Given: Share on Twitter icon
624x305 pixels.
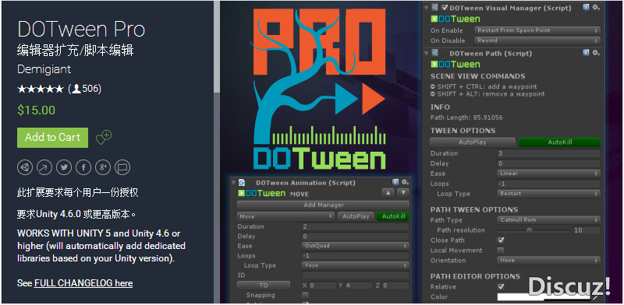Looking at the screenshot, I should point(64,167).
